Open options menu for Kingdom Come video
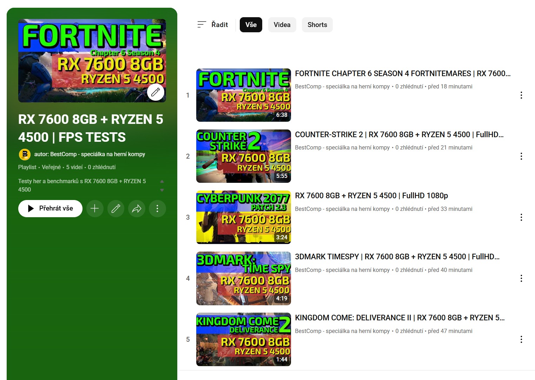 pos(521,339)
